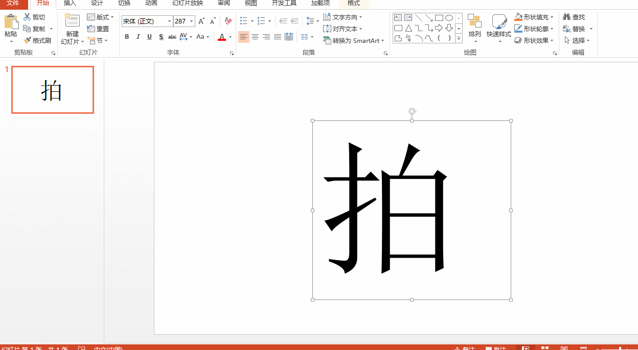Open the Design (设计) ribbon tab

click(97, 3)
